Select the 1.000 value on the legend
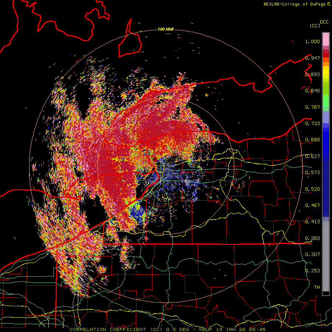This screenshot has width=332, height=332. click(x=312, y=41)
